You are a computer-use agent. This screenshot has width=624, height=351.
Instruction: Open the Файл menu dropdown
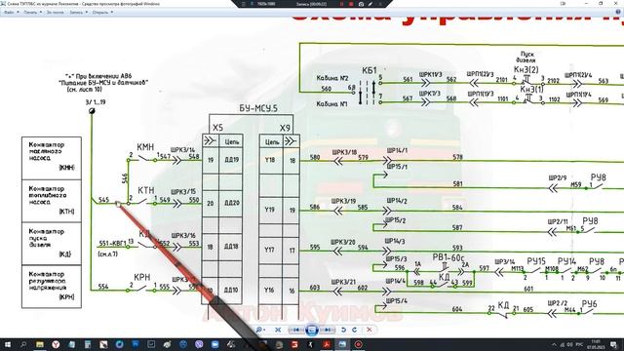click(x=11, y=13)
